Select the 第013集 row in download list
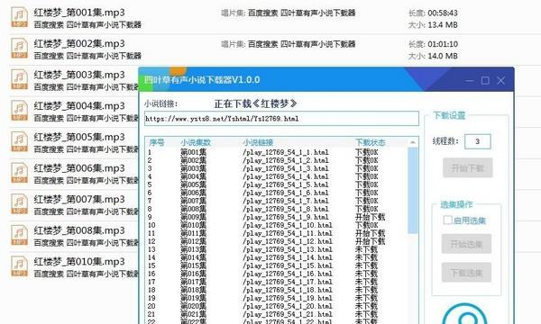Viewport: 541px width, 324px height. pos(276,249)
